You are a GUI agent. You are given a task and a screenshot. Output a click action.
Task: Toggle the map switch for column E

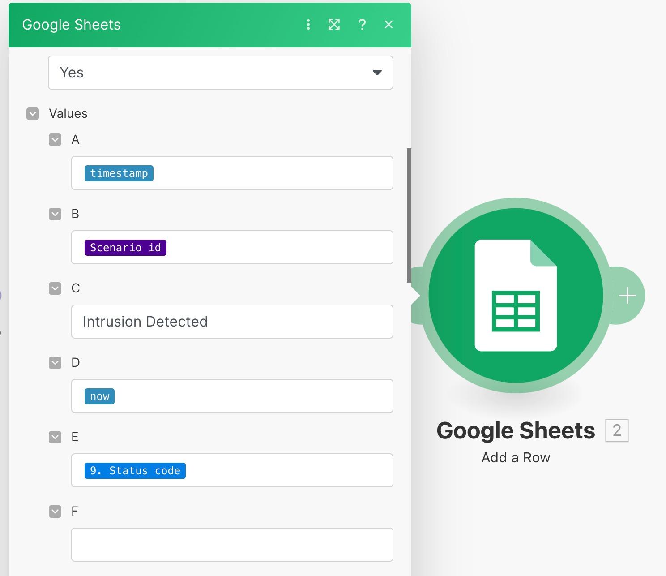coord(55,437)
